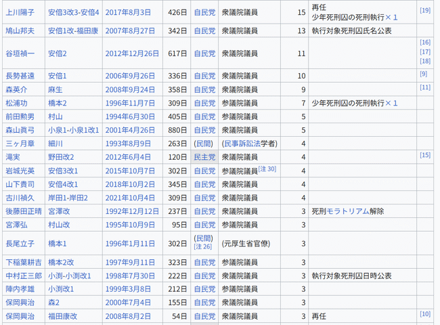Image resolution: width=440 pixels, height=325 pixels.
Task: Click 保岡興治 in the 福田康改 row
Action: pyautogui.click(x=20, y=316)
